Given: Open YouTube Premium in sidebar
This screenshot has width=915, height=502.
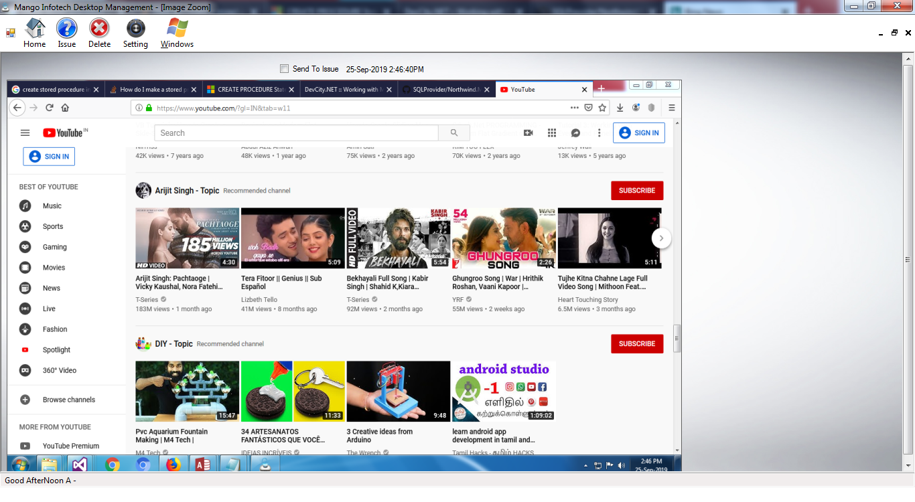Looking at the screenshot, I should click(67, 446).
